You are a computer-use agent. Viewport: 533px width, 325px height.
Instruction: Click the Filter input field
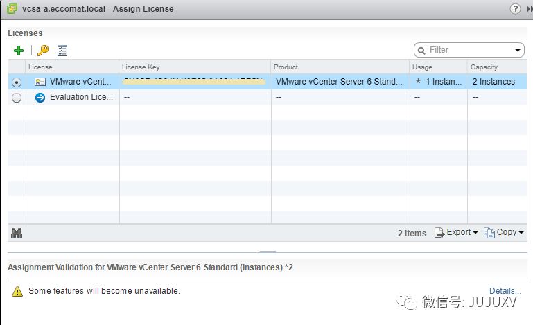(x=469, y=50)
